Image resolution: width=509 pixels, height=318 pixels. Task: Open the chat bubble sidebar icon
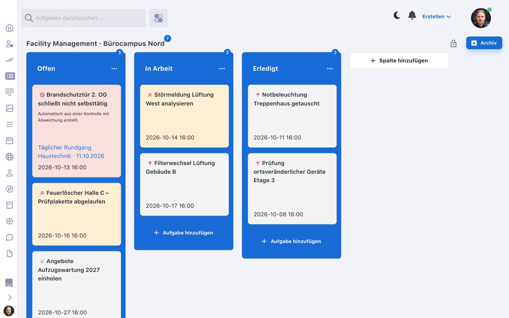[x=9, y=237]
